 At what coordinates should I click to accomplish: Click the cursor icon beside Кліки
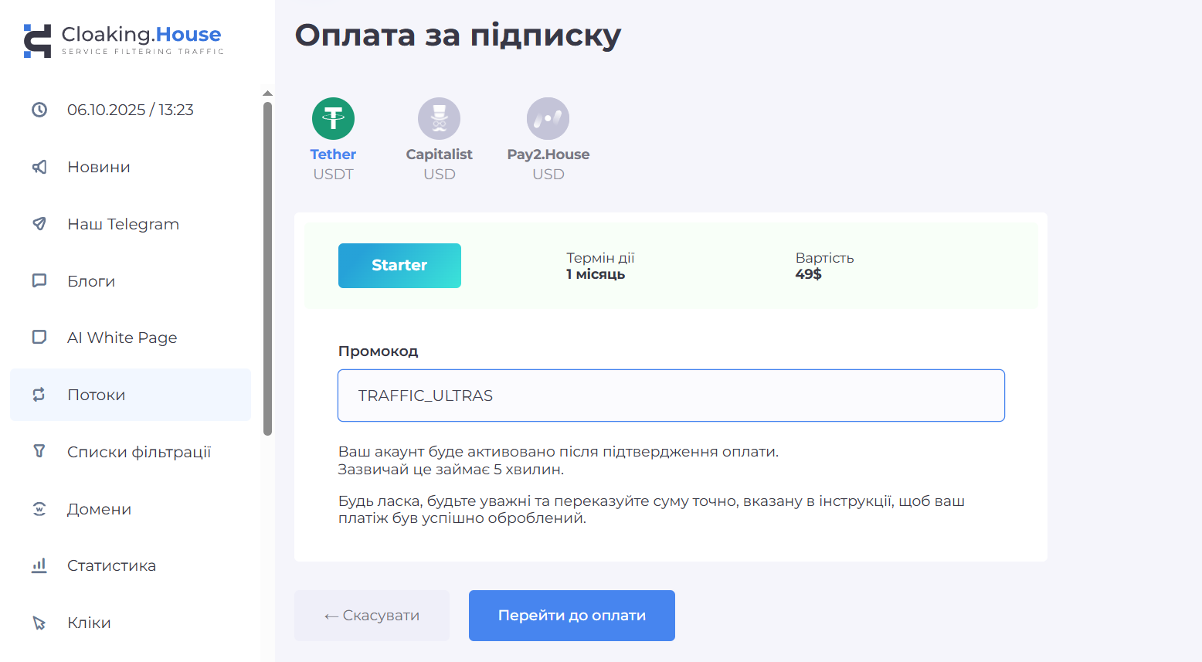tap(39, 623)
